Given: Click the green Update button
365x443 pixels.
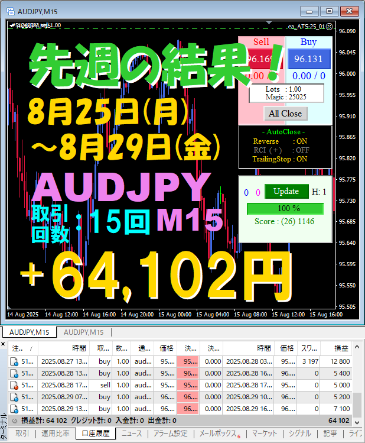Looking at the screenshot, I should coord(286,191).
